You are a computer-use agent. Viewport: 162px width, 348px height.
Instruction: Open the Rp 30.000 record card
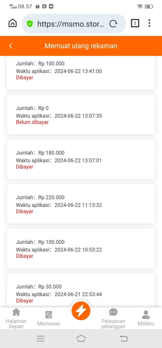tap(81, 291)
